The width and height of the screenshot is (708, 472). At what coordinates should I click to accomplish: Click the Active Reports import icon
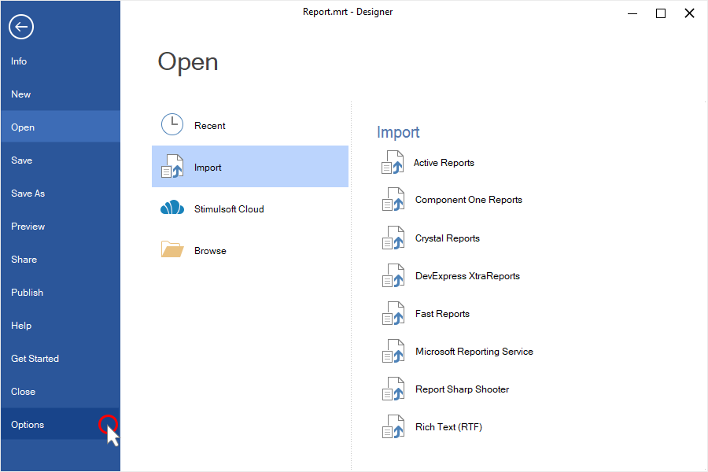pos(393,163)
